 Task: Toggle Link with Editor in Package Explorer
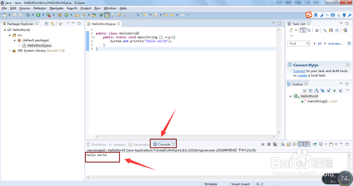click(x=53, y=24)
